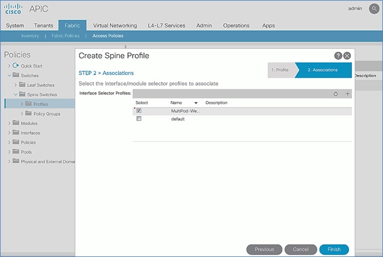
Task: Click the Pools folder icon
Action: pyautogui.click(x=16, y=151)
